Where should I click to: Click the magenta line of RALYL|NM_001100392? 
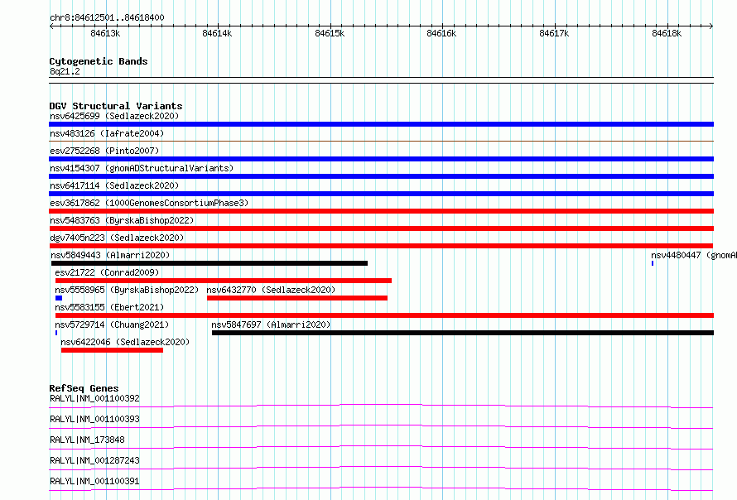tap(381, 406)
